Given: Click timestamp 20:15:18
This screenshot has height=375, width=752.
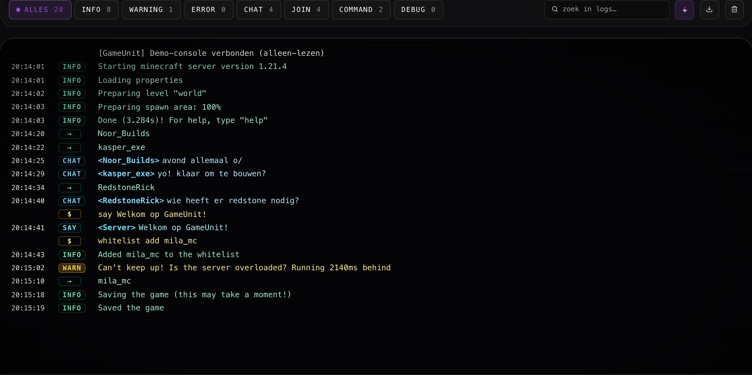Looking at the screenshot, I should tap(28, 295).
